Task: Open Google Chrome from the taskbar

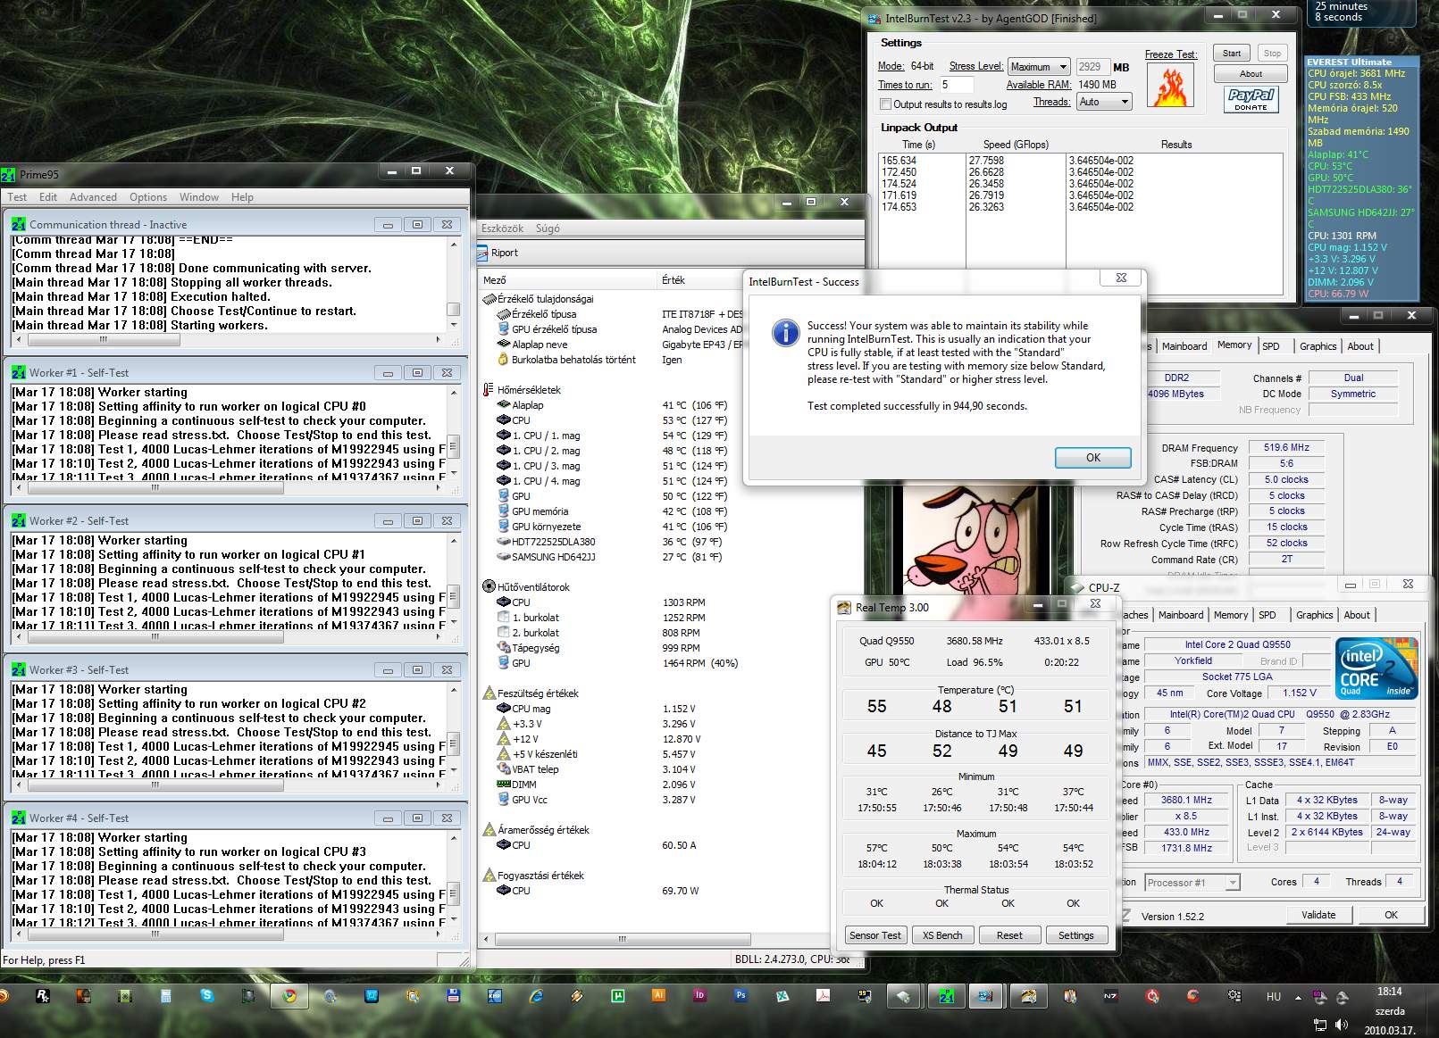Action: pos(289,996)
